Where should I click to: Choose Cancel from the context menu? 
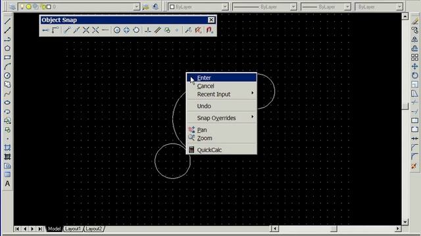(222, 86)
